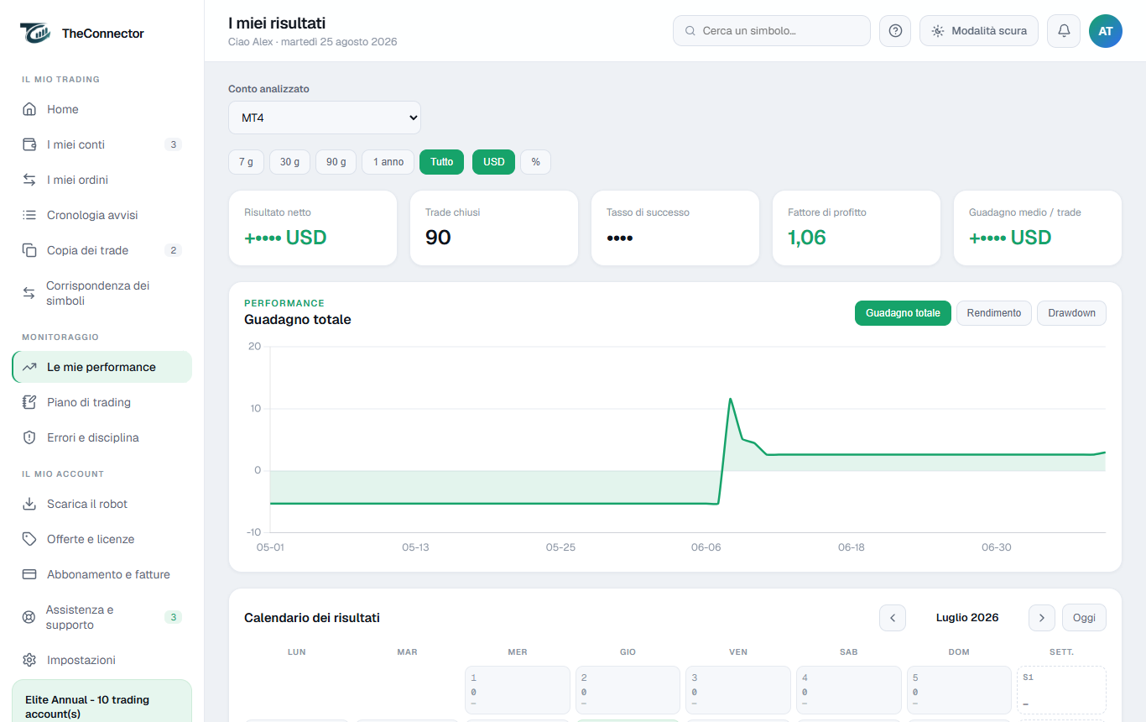Image resolution: width=1146 pixels, height=722 pixels.
Task: Select the 90 g period filter
Action: point(336,162)
